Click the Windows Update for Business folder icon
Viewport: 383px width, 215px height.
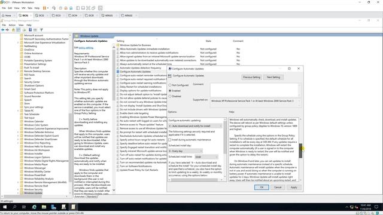118,45
